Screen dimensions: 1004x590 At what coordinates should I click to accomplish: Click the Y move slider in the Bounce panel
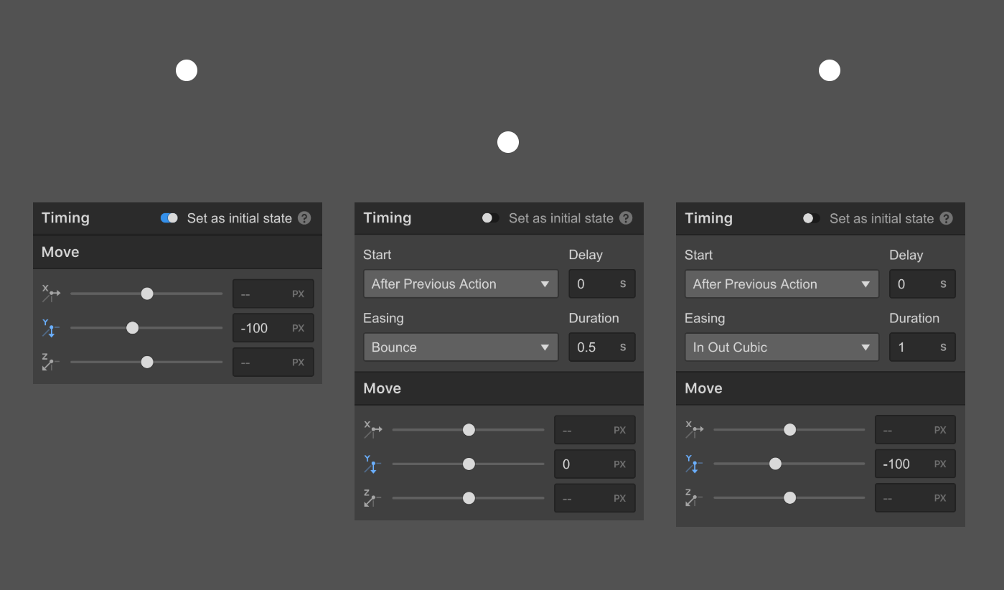click(468, 464)
